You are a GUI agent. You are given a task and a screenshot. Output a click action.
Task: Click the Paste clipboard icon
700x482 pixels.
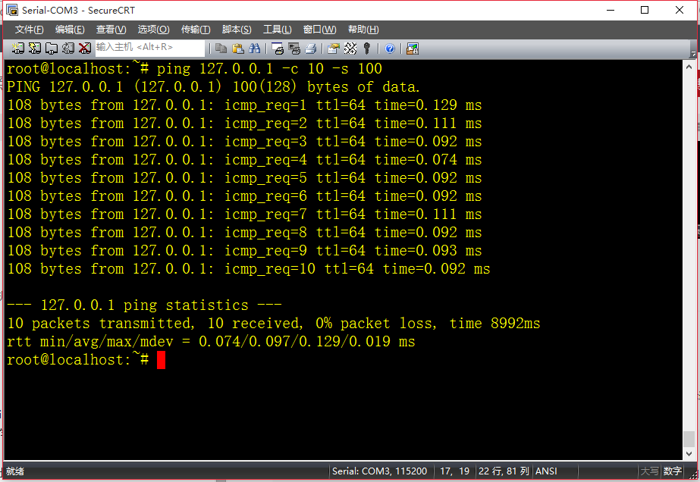click(238, 49)
